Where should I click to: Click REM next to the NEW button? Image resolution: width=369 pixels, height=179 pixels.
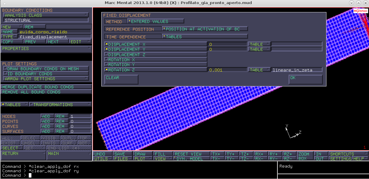[34, 27]
